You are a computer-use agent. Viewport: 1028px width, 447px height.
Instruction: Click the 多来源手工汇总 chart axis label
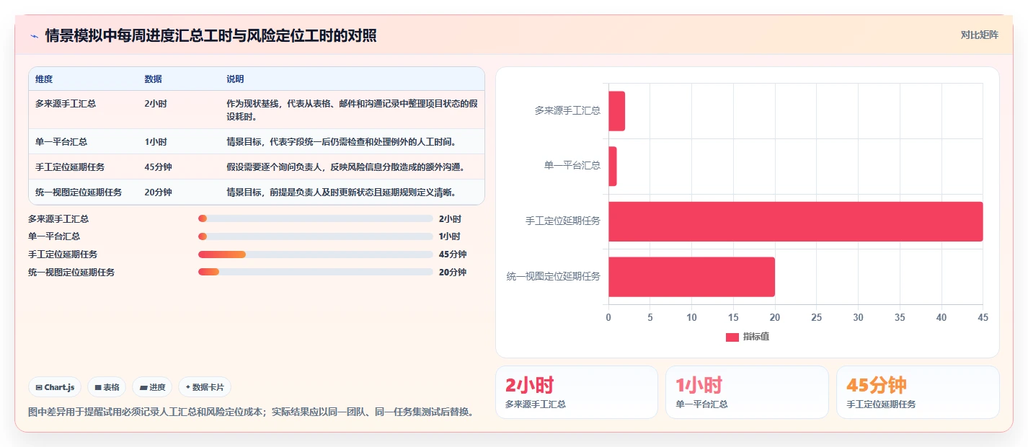point(567,111)
